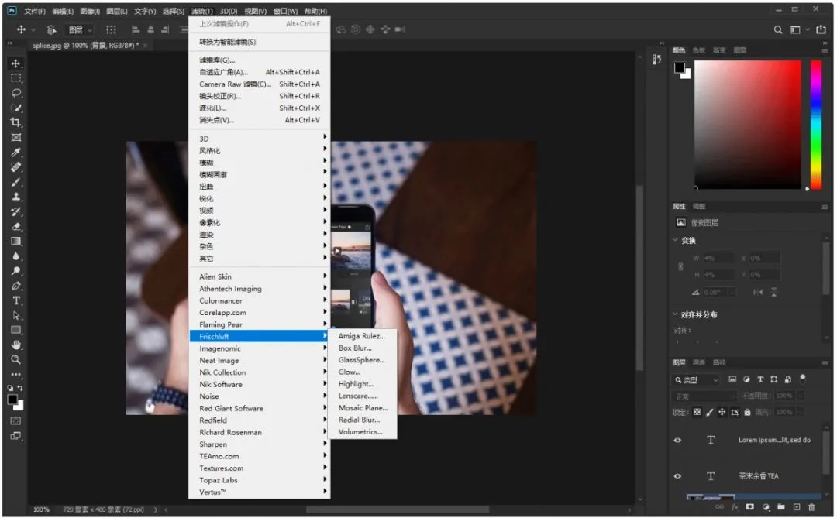Hide the Lorem ipsum text layer

pos(678,440)
